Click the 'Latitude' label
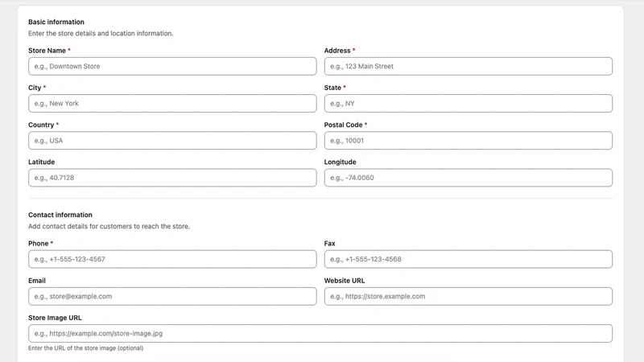The width and height of the screenshot is (644, 362). [42, 162]
